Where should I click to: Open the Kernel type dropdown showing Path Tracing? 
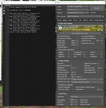pos(87,97)
